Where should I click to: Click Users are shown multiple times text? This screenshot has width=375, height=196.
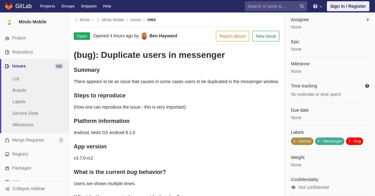point(105,184)
